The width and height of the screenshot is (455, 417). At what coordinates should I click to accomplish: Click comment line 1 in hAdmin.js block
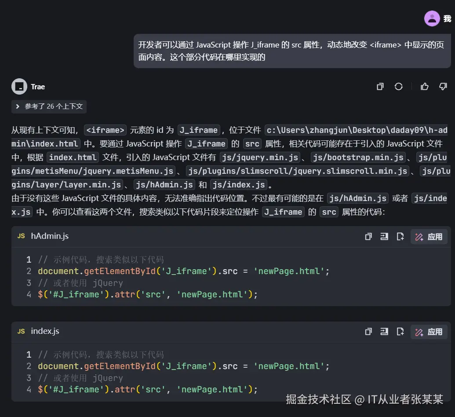pyautogui.click(x=101, y=260)
